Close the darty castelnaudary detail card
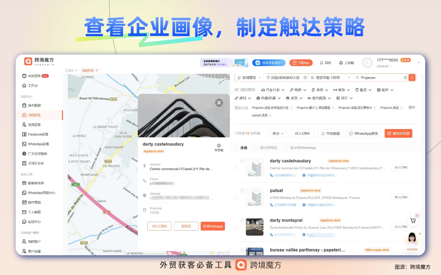441x275 pixels. click(219, 103)
